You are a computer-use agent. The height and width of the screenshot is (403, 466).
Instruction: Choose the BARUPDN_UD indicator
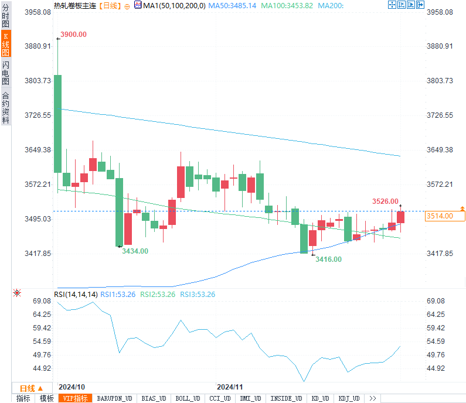tap(115, 398)
